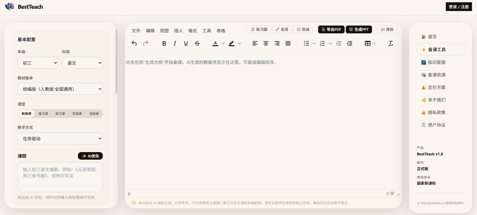Select 复习课 lesson type
477x215 pixels.
(x=43, y=114)
